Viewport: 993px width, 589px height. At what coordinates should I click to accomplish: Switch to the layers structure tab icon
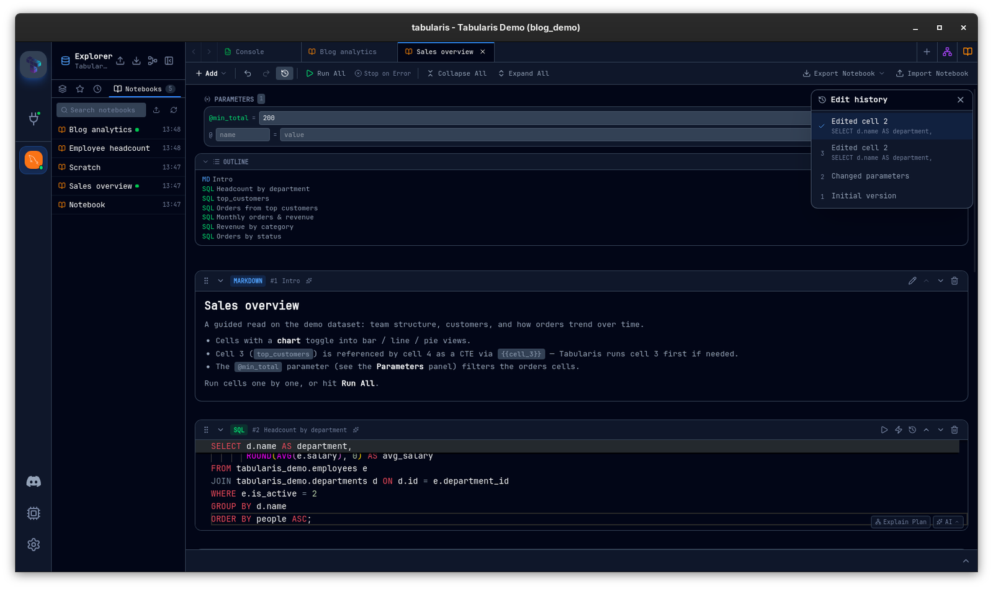[63, 89]
